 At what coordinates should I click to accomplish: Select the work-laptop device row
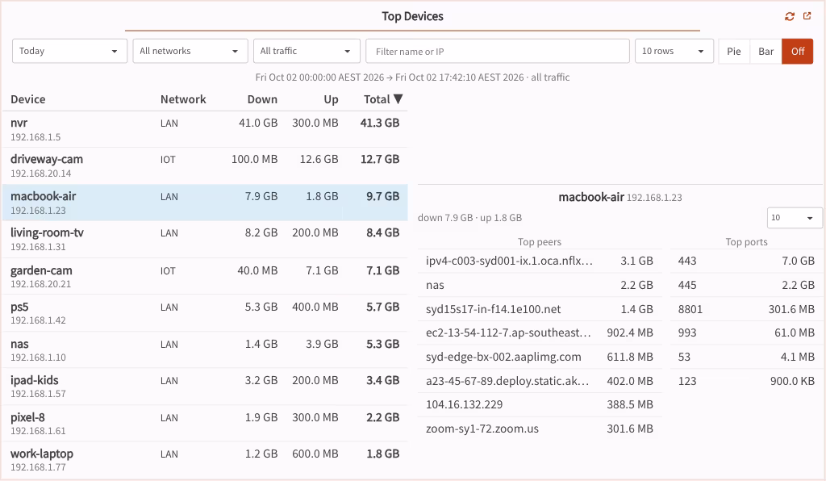coord(205,459)
